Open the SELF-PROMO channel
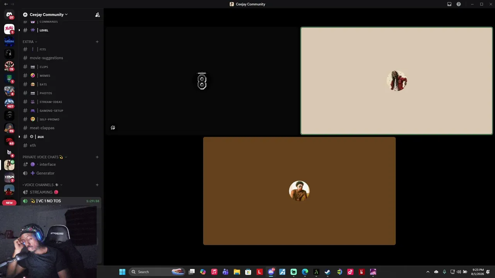Image resolution: width=495 pixels, height=278 pixels. 60,119
